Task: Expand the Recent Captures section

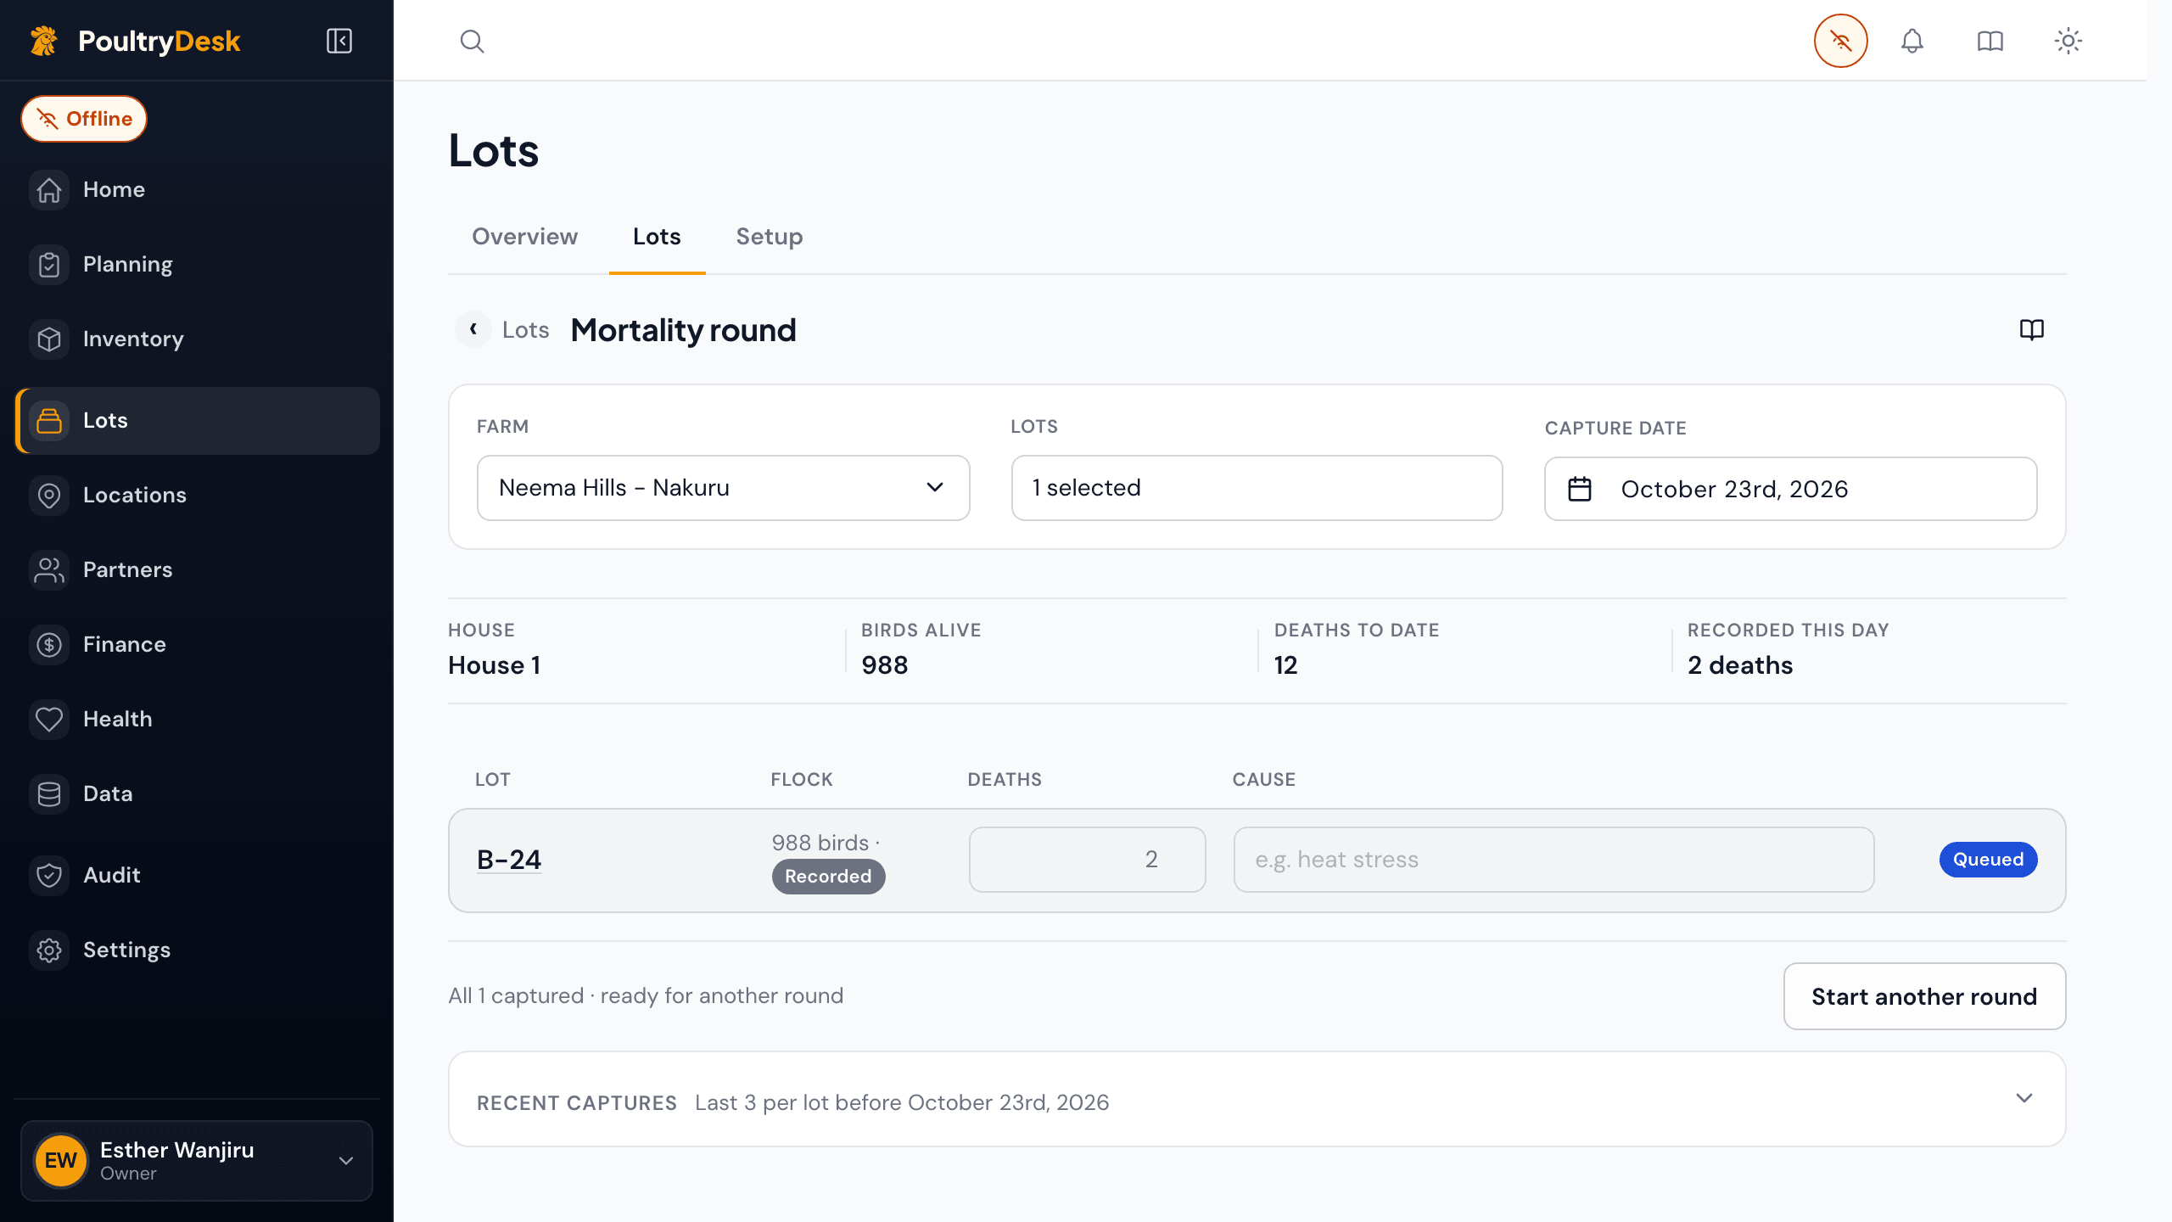Action: pyautogui.click(x=1257, y=1100)
